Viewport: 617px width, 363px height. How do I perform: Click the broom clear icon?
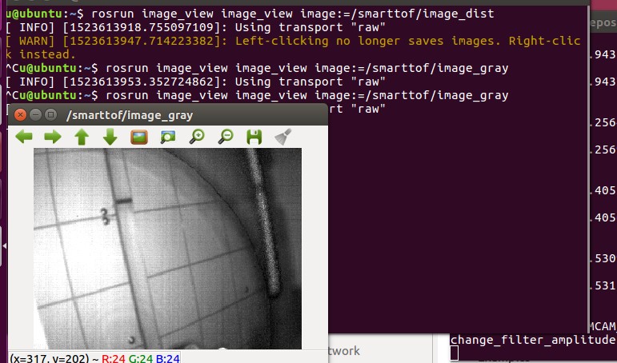click(283, 137)
